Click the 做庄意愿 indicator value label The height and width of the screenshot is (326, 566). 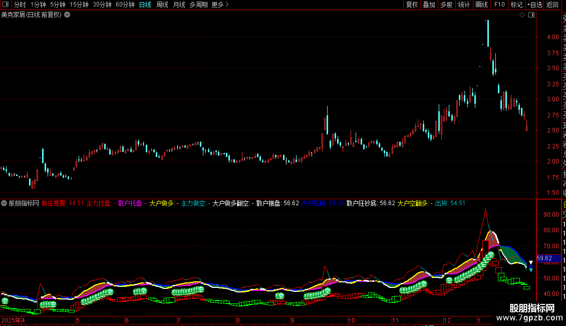pyautogui.click(x=63, y=203)
